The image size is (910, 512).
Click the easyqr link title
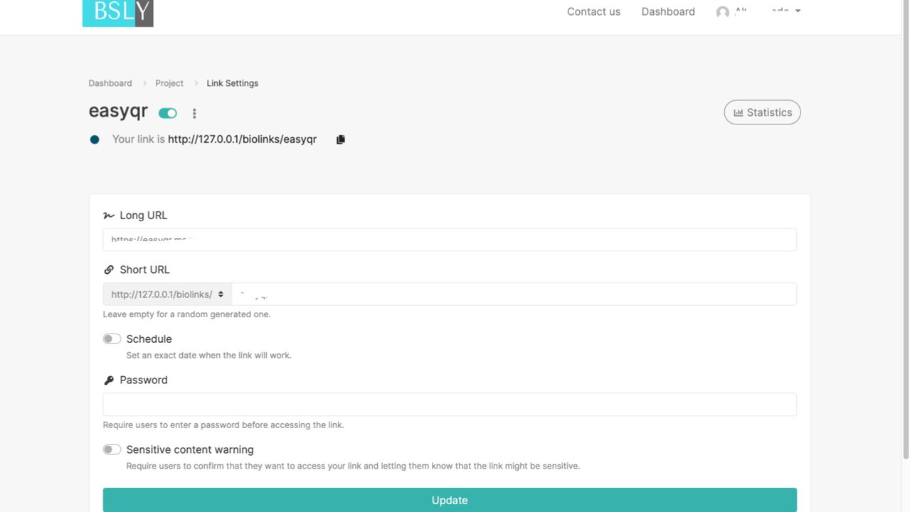(x=118, y=111)
